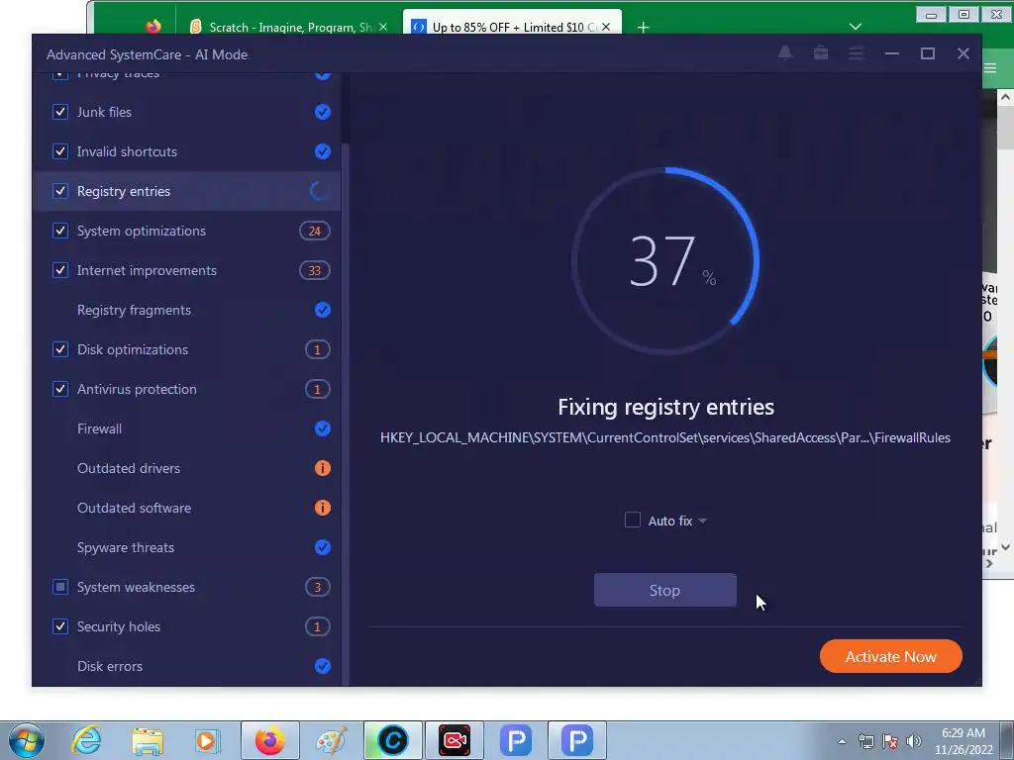The height and width of the screenshot is (760, 1014).
Task: Click Antivirus protection count badge
Action: point(317,389)
